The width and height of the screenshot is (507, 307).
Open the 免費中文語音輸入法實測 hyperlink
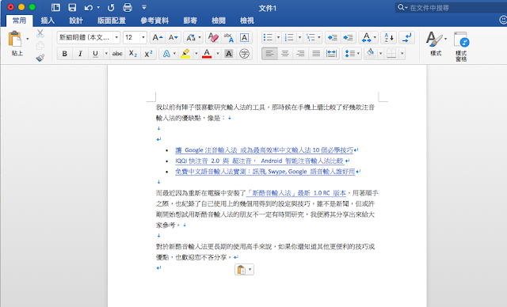[265, 172]
